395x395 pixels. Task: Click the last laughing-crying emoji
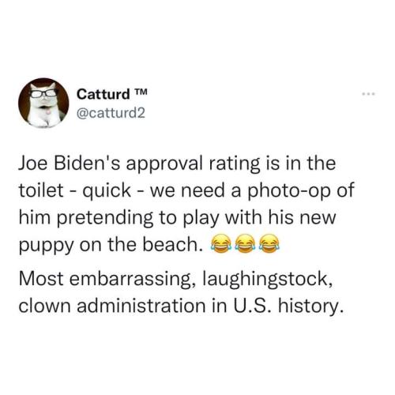pyautogui.click(x=269, y=243)
